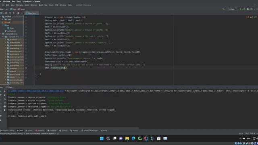Open the Build menu
258x145 pixels.
coord(41,5)
